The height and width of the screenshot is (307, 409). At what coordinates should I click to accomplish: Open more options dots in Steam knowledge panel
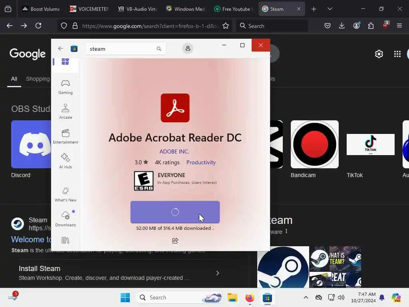pyautogui.click(x=286, y=231)
